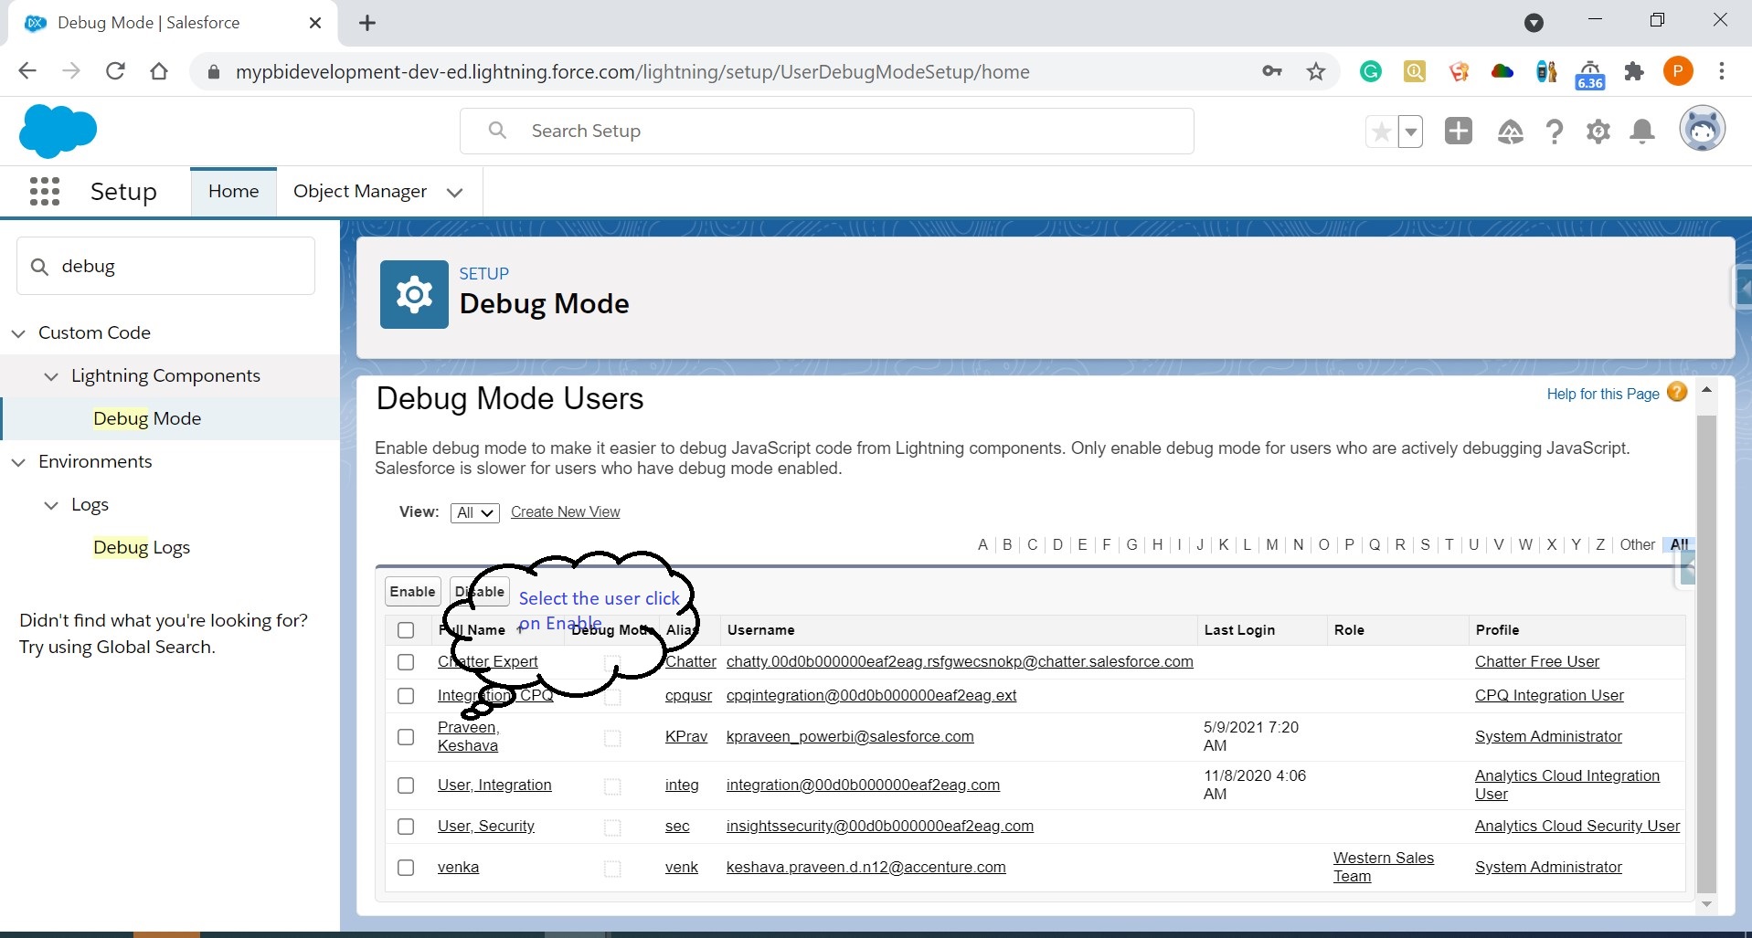Click the browser address bar URL
Viewport: 1752px width, 938px height.
click(632, 72)
